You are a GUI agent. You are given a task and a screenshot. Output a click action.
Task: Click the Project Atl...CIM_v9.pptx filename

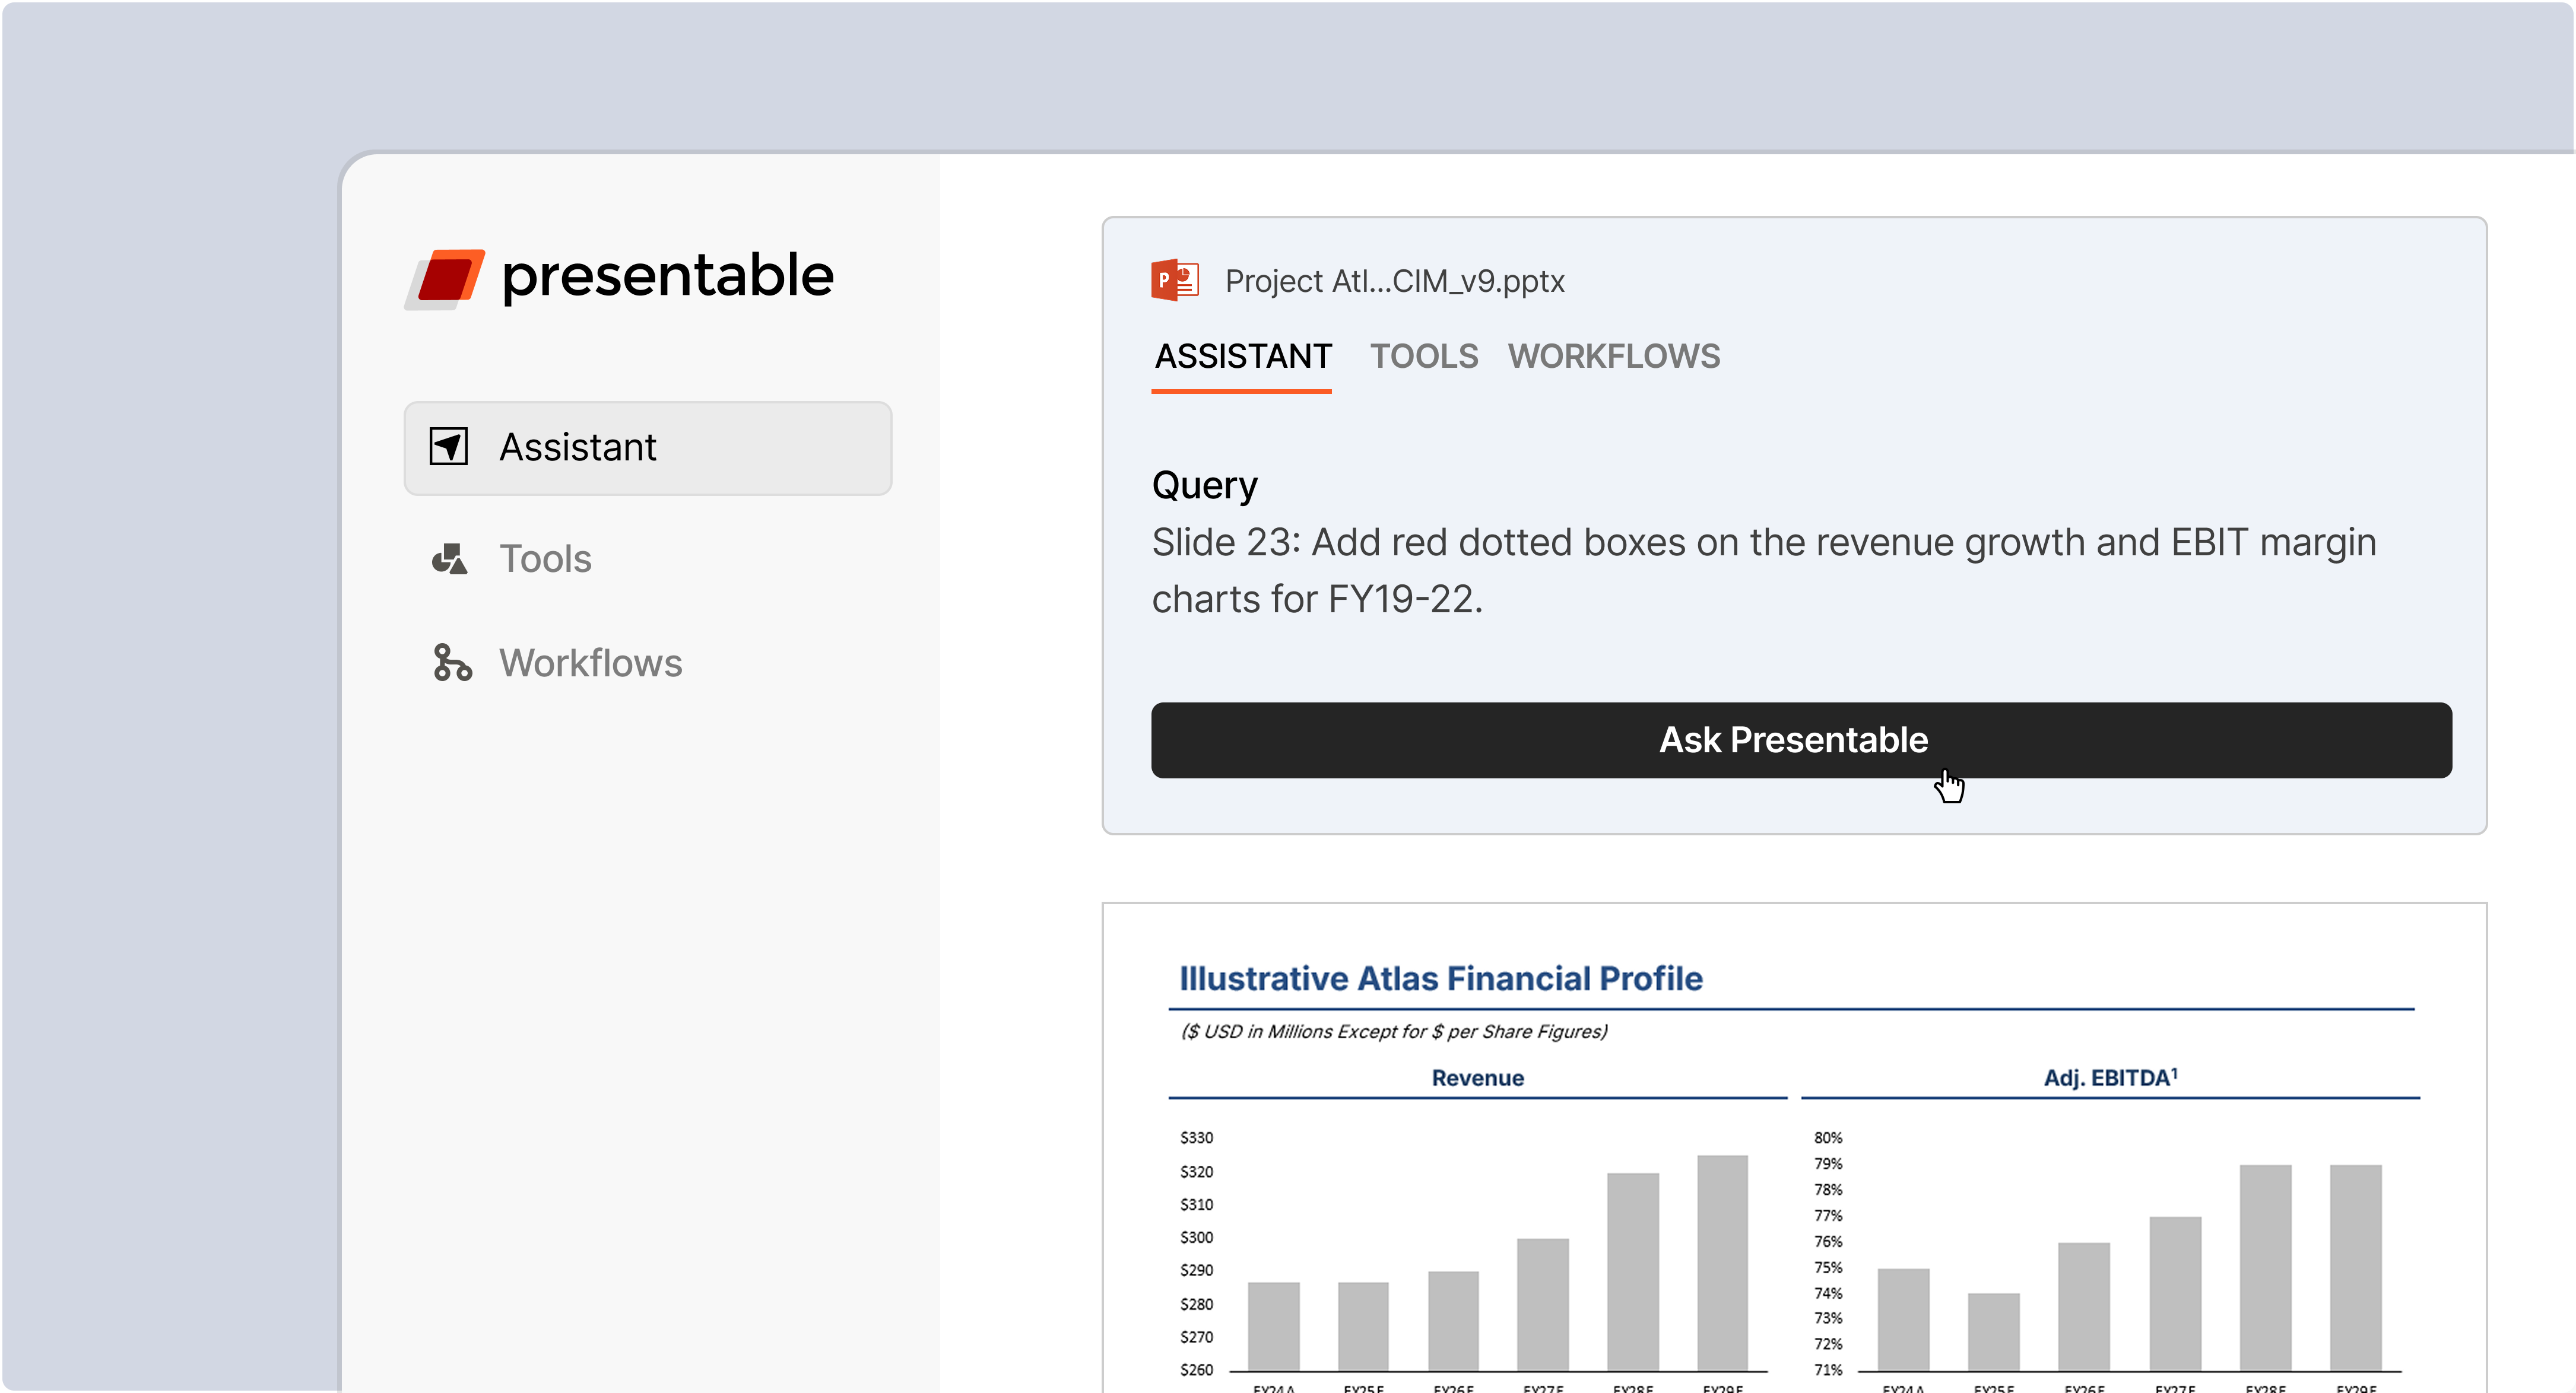1394,281
